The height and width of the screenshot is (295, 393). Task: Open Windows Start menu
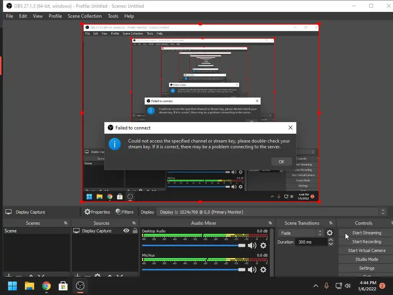coord(12,286)
